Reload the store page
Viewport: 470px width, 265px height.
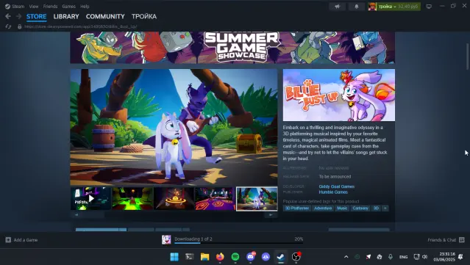tap(8, 26)
